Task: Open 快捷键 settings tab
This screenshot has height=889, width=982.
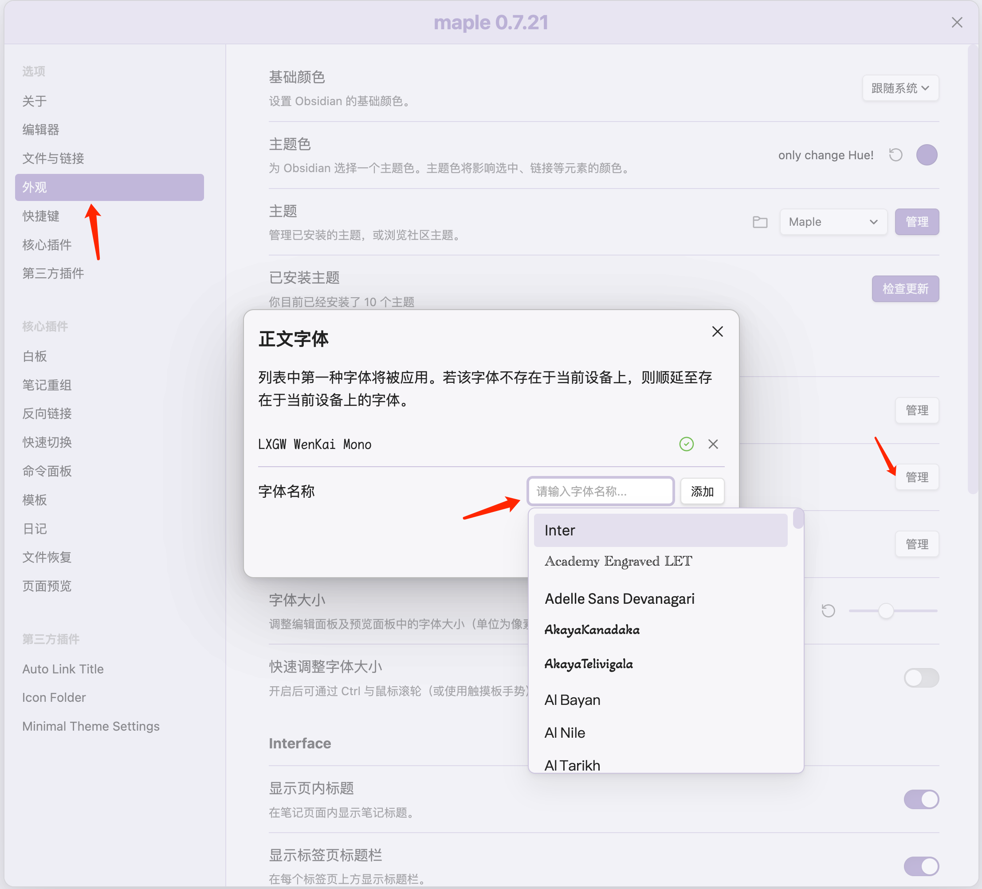Action: click(x=110, y=216)
